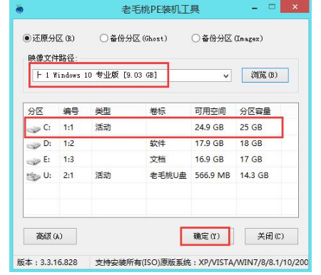Click the 16.9 GB free space cell

[x=209, y=160]
